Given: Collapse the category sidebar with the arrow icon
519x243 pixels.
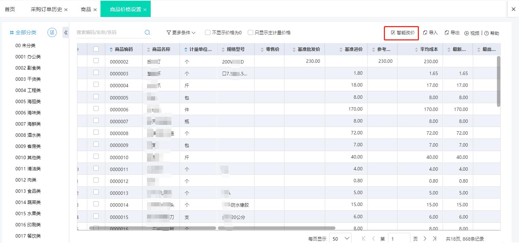Looking at the screenshot, I should [66, 32].
